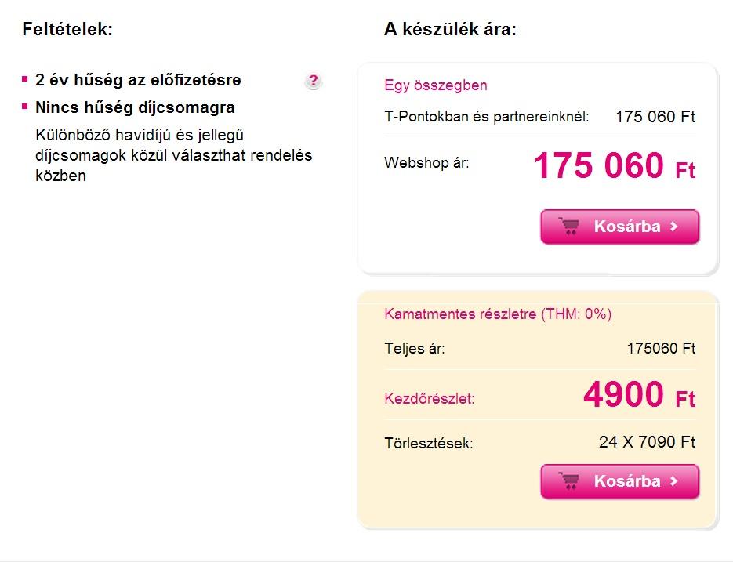Add to cart at Webshop price
The image size is (733, 562).
620,227
